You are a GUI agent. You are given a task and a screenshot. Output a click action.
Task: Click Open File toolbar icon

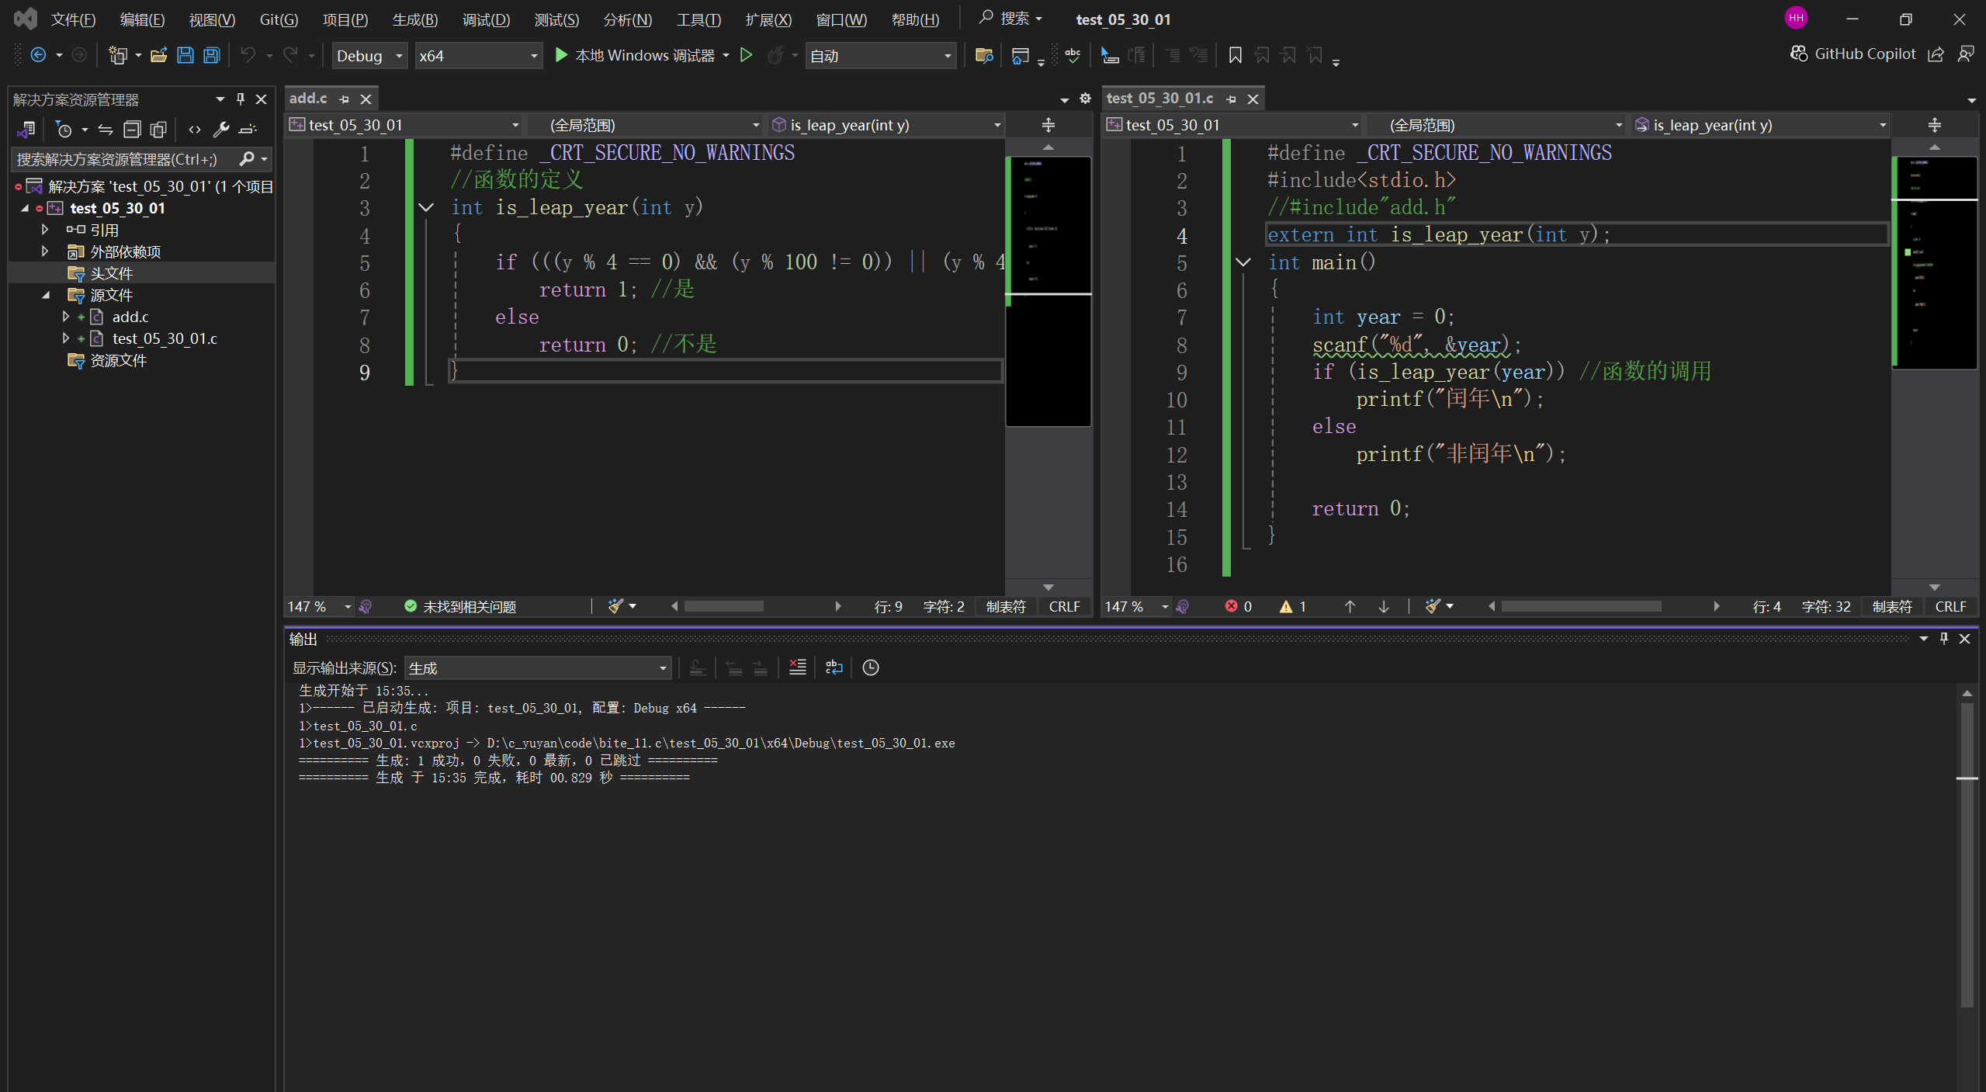[159, 55]
